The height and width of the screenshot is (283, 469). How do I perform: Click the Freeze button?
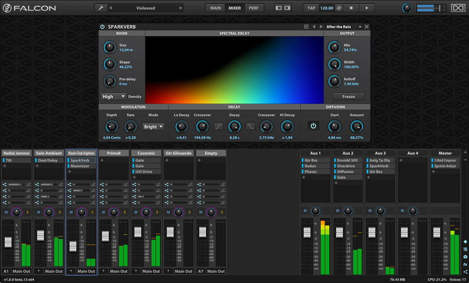[x=348, y=97]
